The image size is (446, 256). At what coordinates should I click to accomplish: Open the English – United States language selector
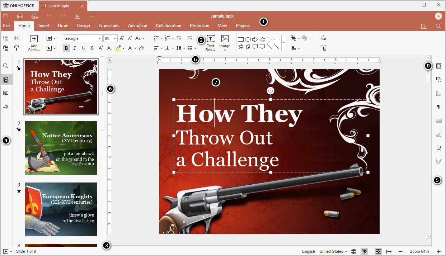(324, 251)
